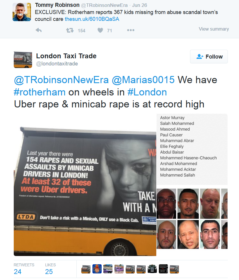Open the list of names image
The height and width of the screenshot is (280, 239).
point(192,149)
